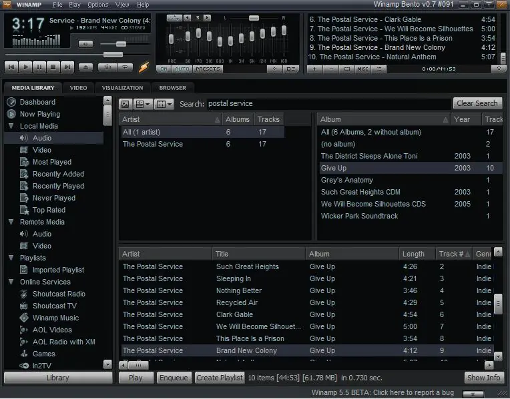Open Shoutcast Radio
510x399 pixels.
59,294
